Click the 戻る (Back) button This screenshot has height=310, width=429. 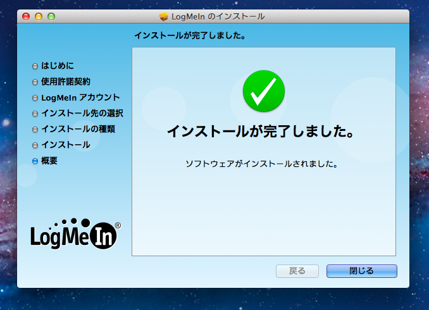pos(297,271)
